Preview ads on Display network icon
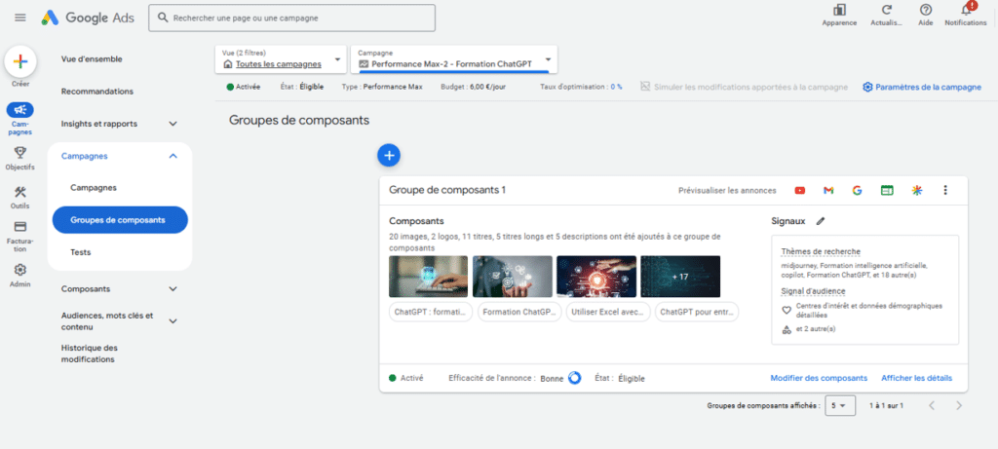Screen dimensions: 998x449 (887, 190)
